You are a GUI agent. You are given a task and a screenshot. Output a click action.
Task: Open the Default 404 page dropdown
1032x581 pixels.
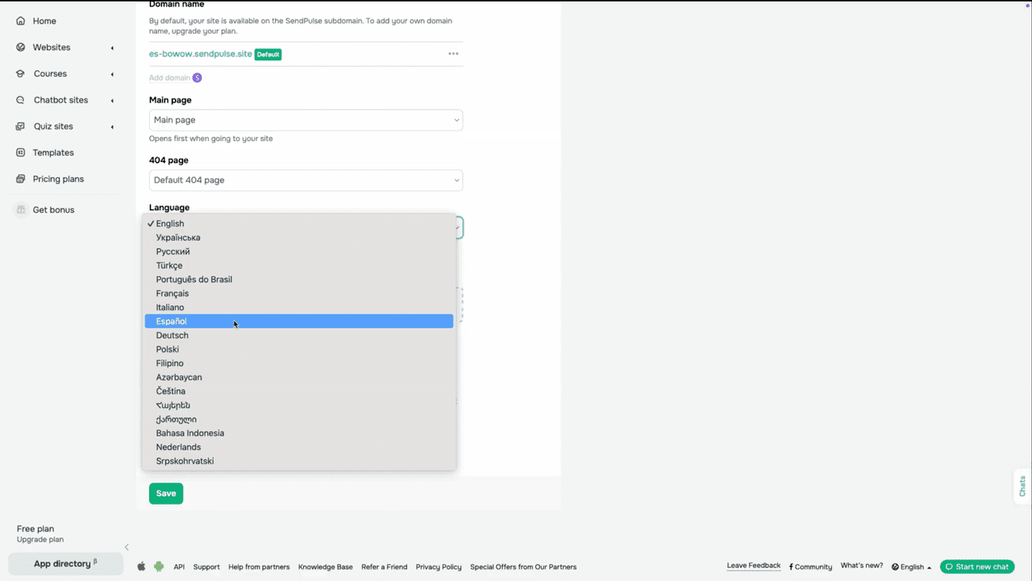pyautogui.click(x=306, y=180)
